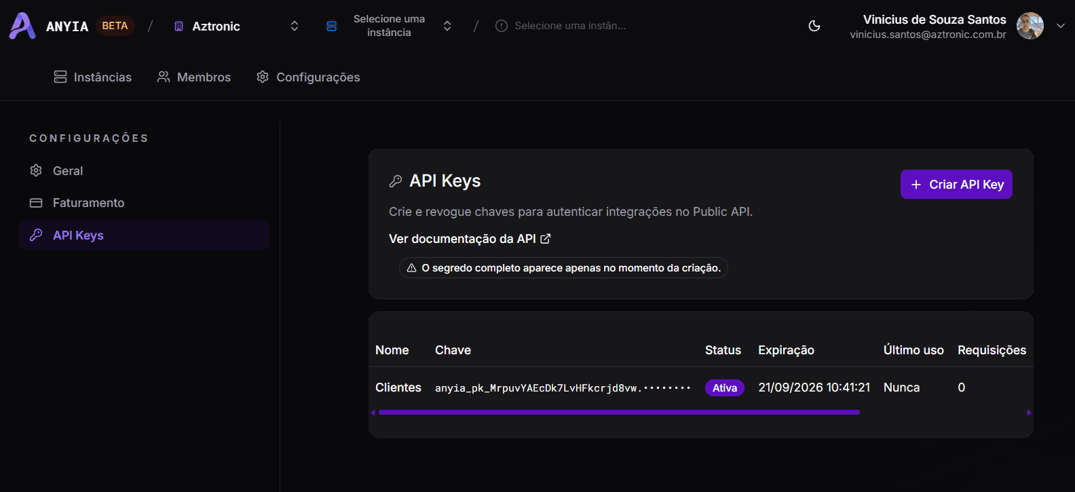1075x492 pixels.
Task: Open the Aztronic organization switcher
Action: (x=236, y=26)
